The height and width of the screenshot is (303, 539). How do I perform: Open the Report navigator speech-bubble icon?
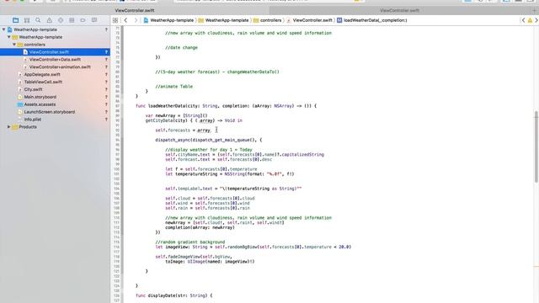point(94,20)
